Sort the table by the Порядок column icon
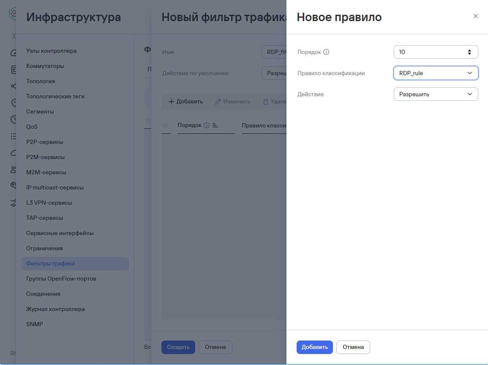The image size is (488, 365). pyautogui.click(x=215, y=125)
